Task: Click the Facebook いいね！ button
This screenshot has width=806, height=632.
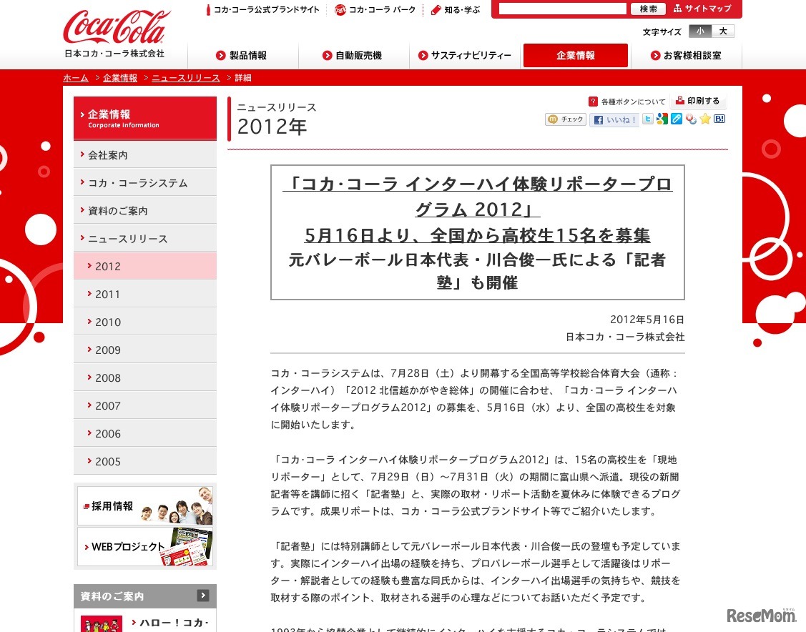Action: coord(614,119)
